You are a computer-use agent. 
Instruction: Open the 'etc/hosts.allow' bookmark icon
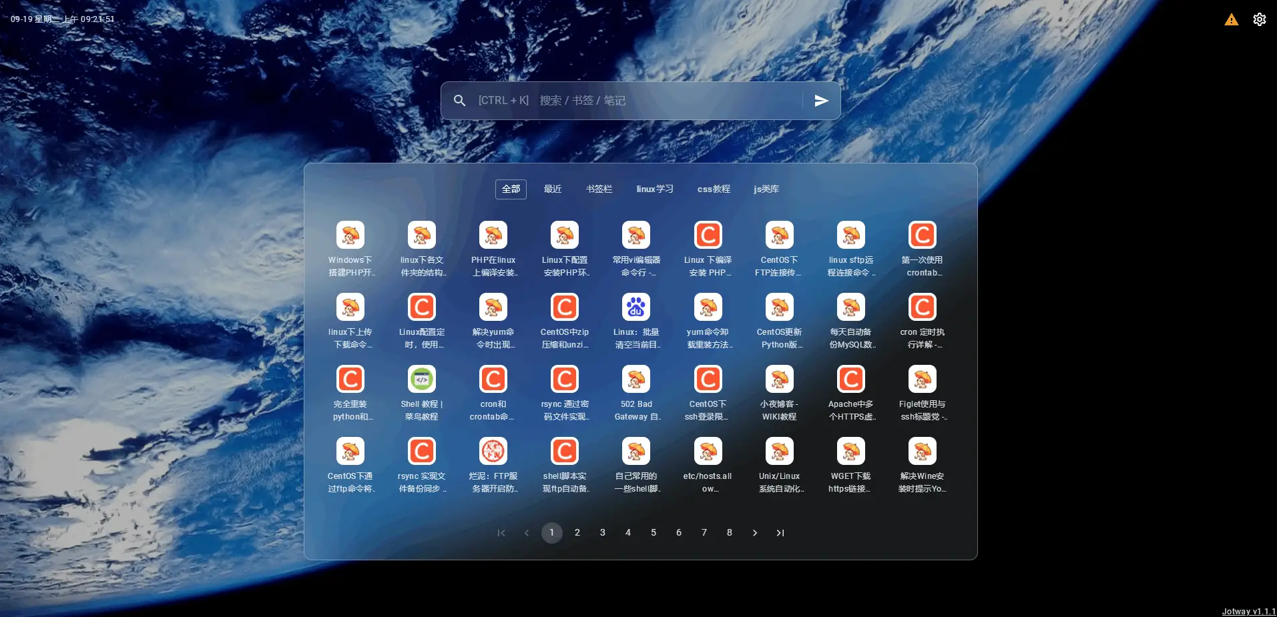click(708, 451)
